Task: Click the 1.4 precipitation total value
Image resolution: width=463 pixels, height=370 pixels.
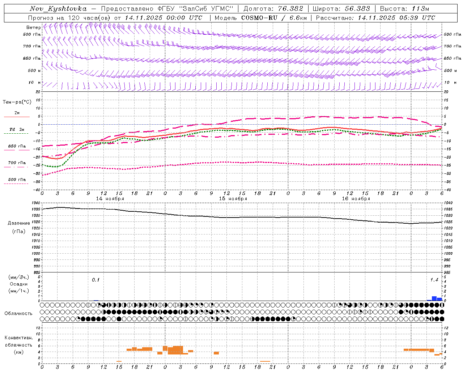Action: [x=434, y=280]
